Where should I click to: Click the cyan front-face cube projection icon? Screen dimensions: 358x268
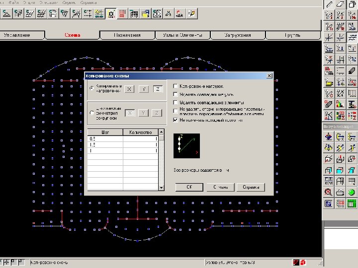tap(340, 170)
